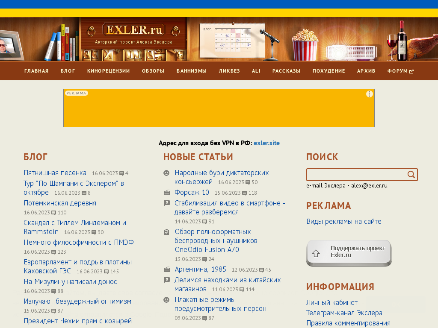Open review of OneOdio Fusion A70 headphones
Image resolution: width=438 pixels, height=328 pixels.
[216, 241]
